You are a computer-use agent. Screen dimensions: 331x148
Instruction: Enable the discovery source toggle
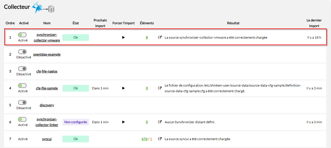pyautogui.click(x=22, y=102)
